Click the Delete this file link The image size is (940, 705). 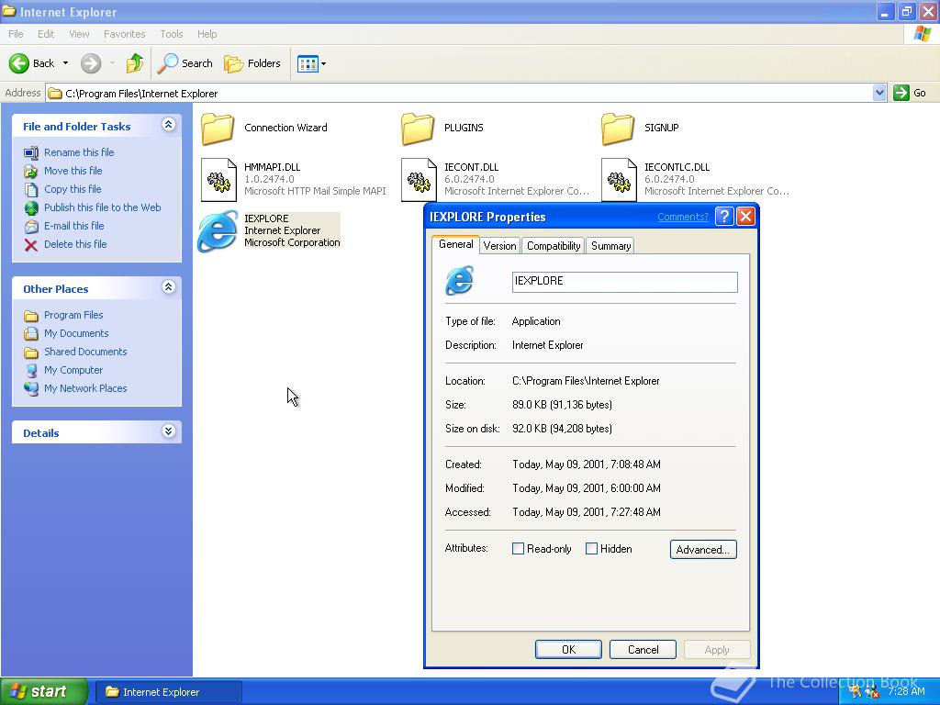tap(75, 244)
